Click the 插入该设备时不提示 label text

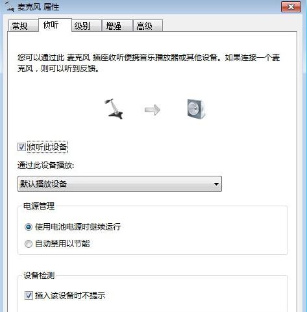coord(70,295)
